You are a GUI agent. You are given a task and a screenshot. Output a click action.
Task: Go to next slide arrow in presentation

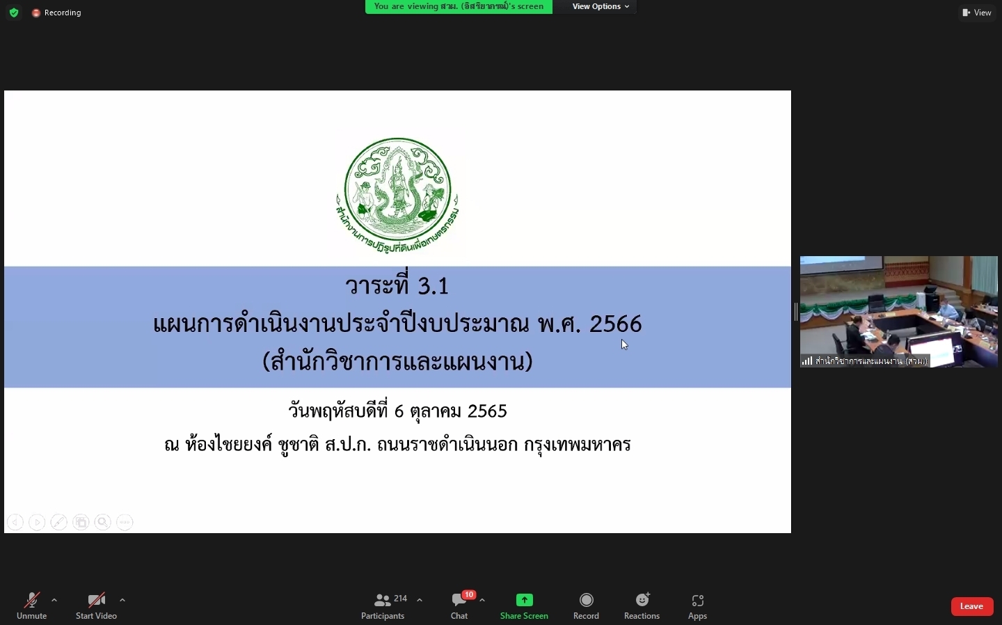(38, 522)
